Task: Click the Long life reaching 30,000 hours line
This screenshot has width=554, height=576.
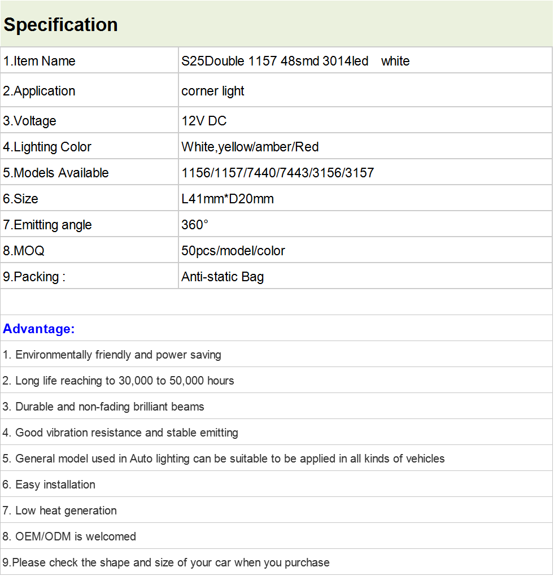Action: click(x=118, y=381)
